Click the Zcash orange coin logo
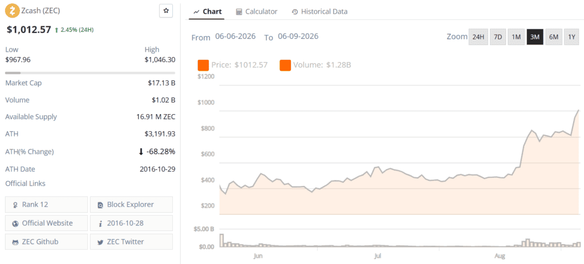The width and height of the screenshot is (584, 264). 13,11
